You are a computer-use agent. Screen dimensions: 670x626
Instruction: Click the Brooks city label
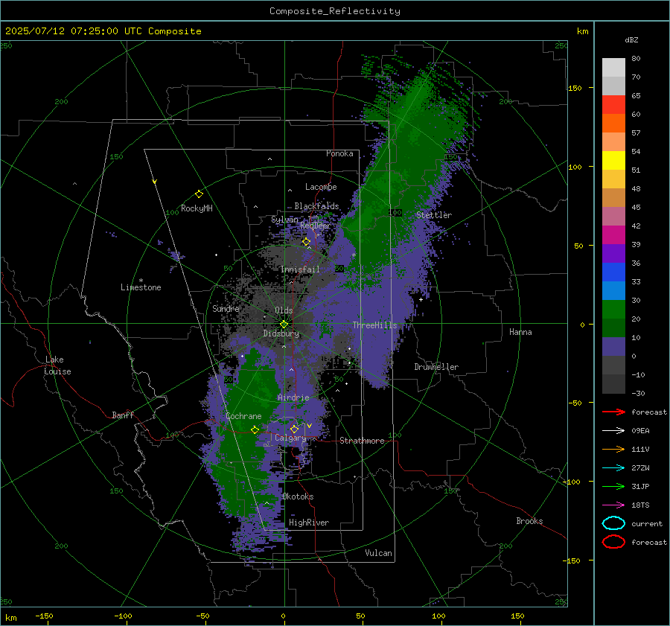tap(529, 521)
